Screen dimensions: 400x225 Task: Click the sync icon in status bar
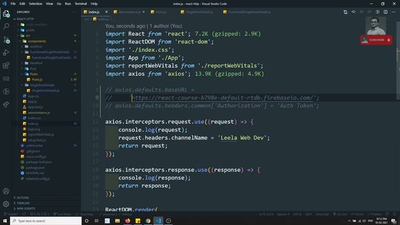(24, 214)
